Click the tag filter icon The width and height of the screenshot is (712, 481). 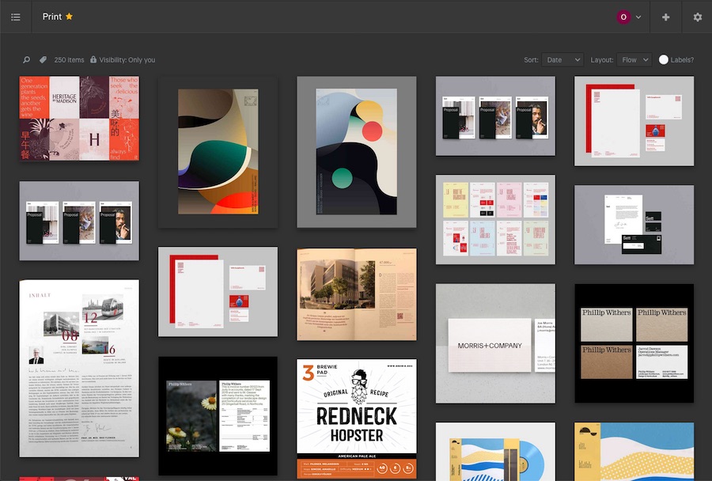43,59
